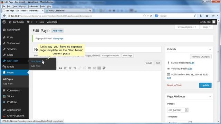Close the Edit Page browser tab
Screen dimensions: 221x124
click(43, 11)
